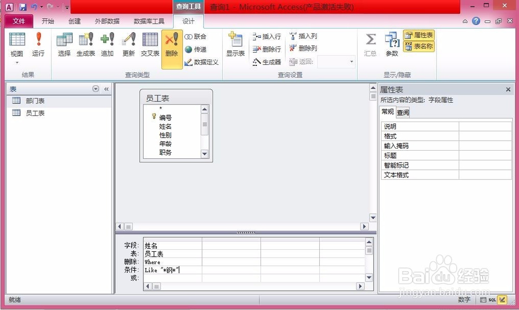Viewport: 519px width, 310px height.
Task: Toggle the 汇总 totals button
Action: point(371,45)
